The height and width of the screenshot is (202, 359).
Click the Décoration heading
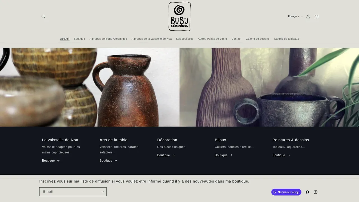pos(167,140)
